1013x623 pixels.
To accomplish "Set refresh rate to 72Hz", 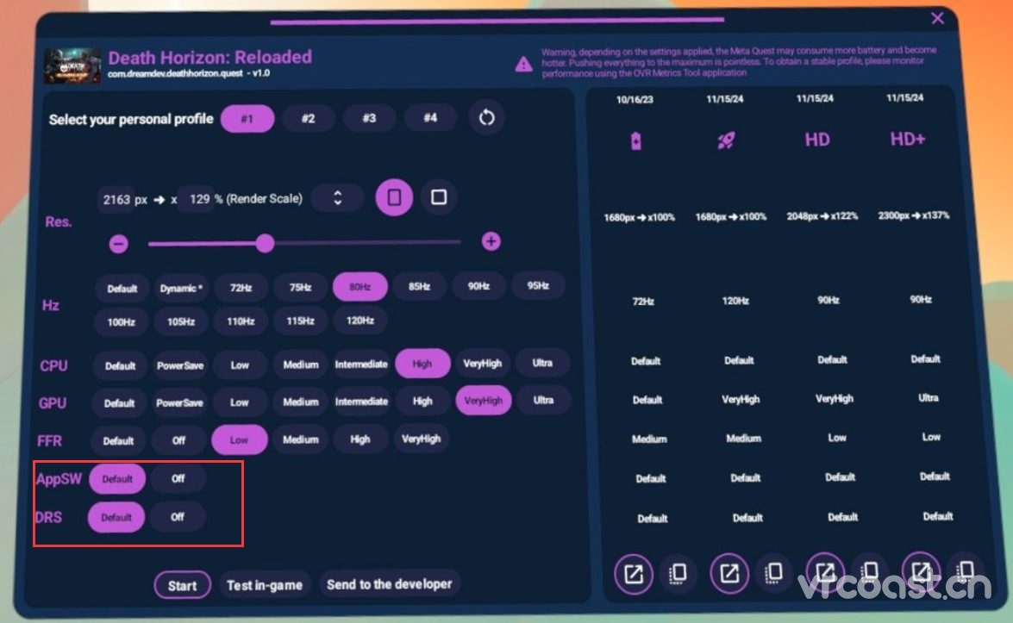I will pos(241,288).
